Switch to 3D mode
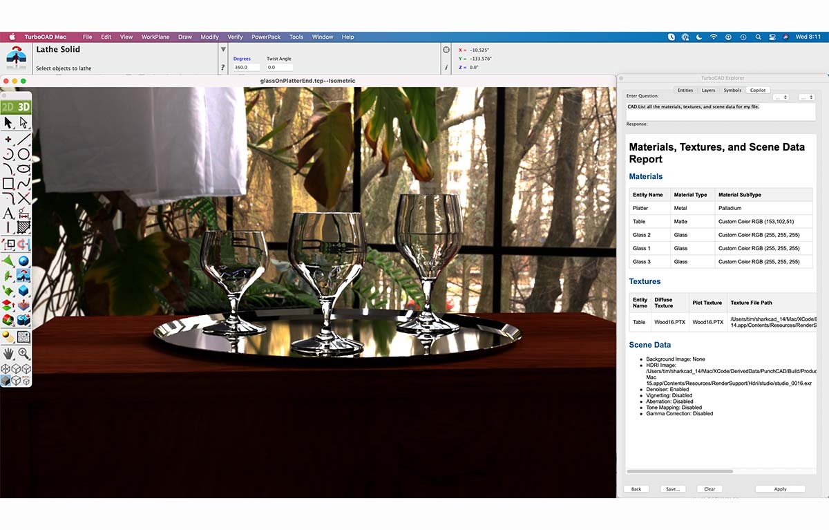This screenshot has width=829, height=530. click(x=23, y=105)
